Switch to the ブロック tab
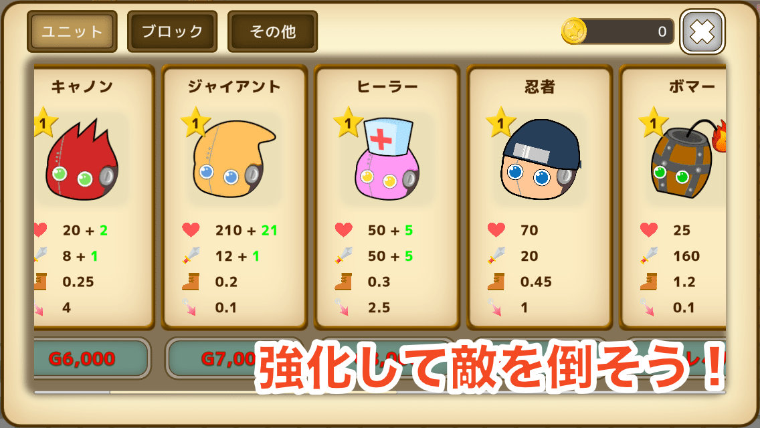Screen dimensions: 760x428 172,31
